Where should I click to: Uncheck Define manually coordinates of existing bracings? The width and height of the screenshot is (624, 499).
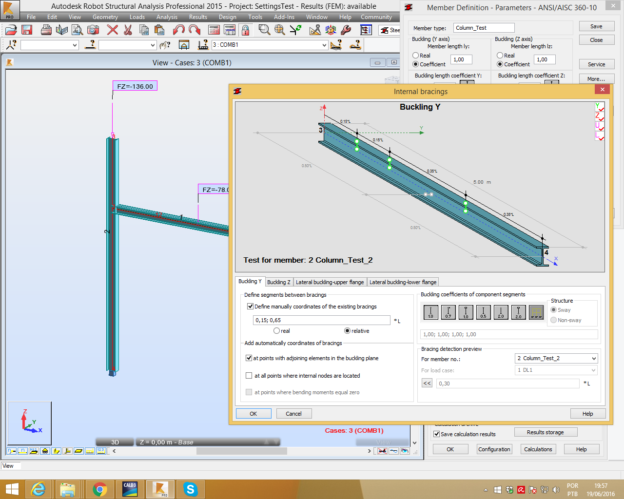click(x=251, y=307)
